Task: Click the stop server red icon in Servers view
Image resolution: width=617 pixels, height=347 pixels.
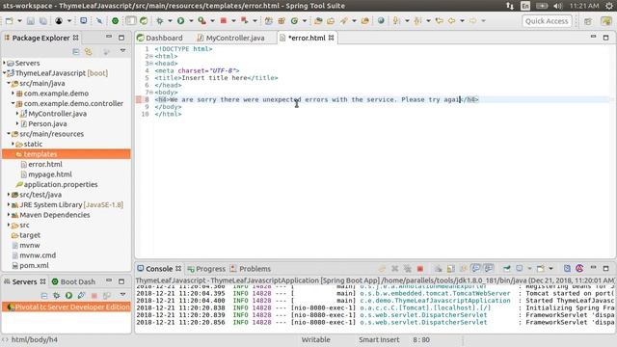Action: 94,296
